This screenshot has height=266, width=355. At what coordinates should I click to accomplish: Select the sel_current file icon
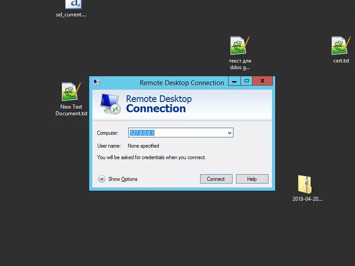(74, 4)
